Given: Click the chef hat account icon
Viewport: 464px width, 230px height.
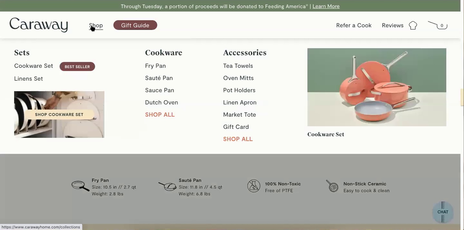Looking at the screenshot, I should point(413,25).
